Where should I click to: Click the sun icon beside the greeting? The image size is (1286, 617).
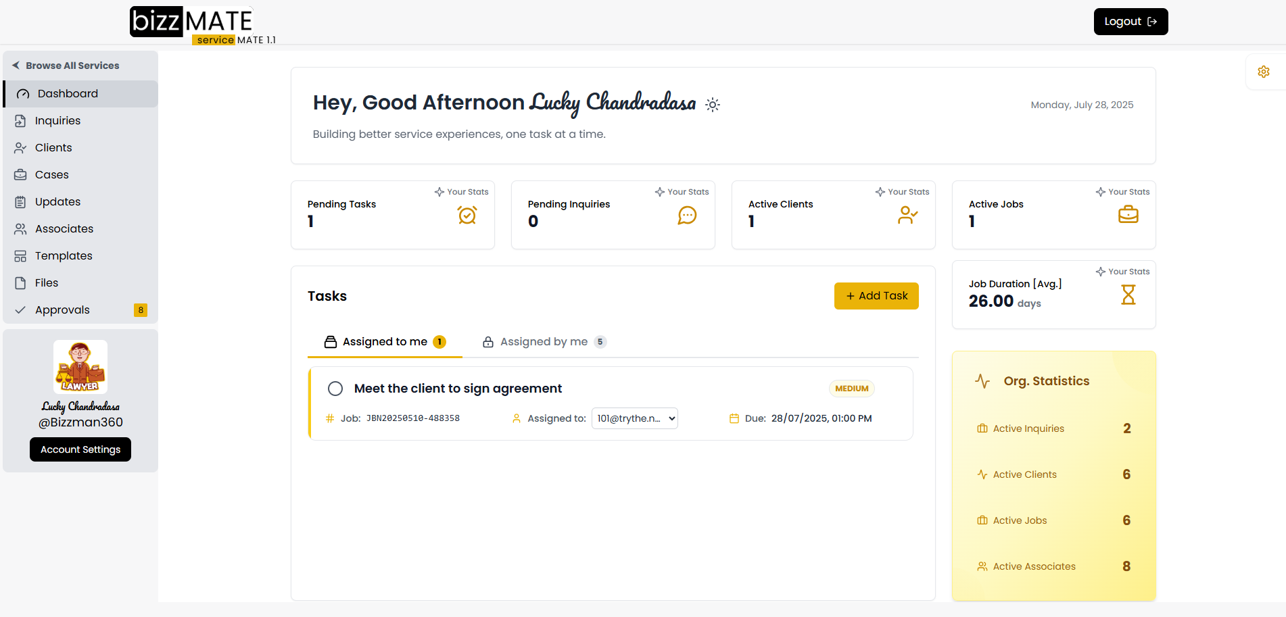click(x=713, y=105)
